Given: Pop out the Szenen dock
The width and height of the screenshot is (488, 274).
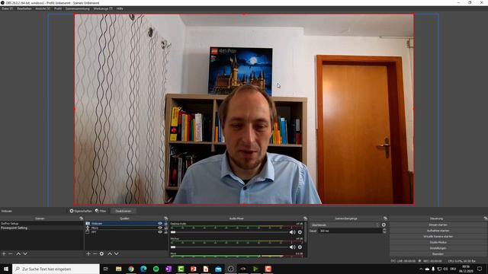Looking at the screenshot, I should (x=82, y=218).
